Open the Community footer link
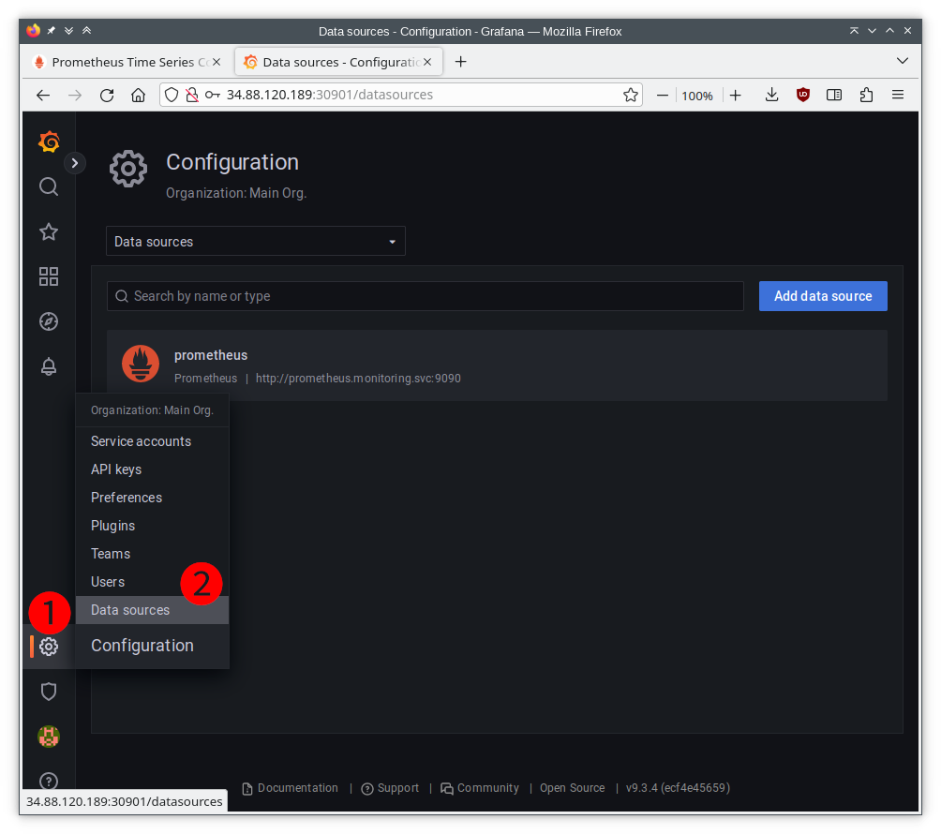The width and height of the screenshot is (941, 834). tap(480, 788)
